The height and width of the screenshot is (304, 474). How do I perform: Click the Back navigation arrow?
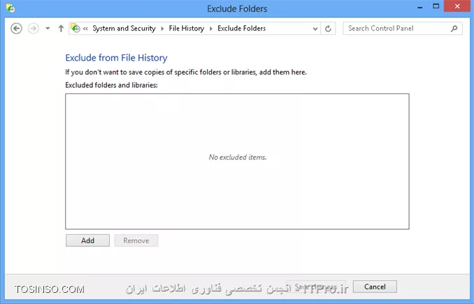tap(16, 29)
